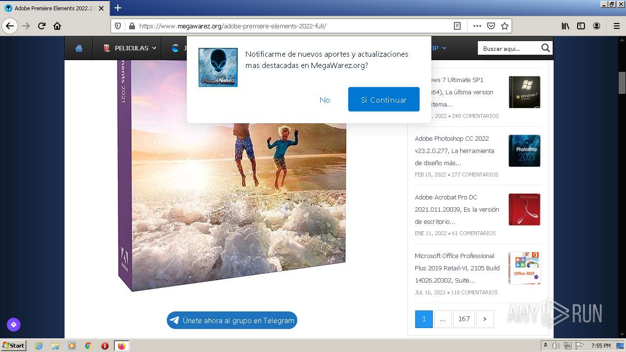Toggle reader view in address bar

coord(457,26)
